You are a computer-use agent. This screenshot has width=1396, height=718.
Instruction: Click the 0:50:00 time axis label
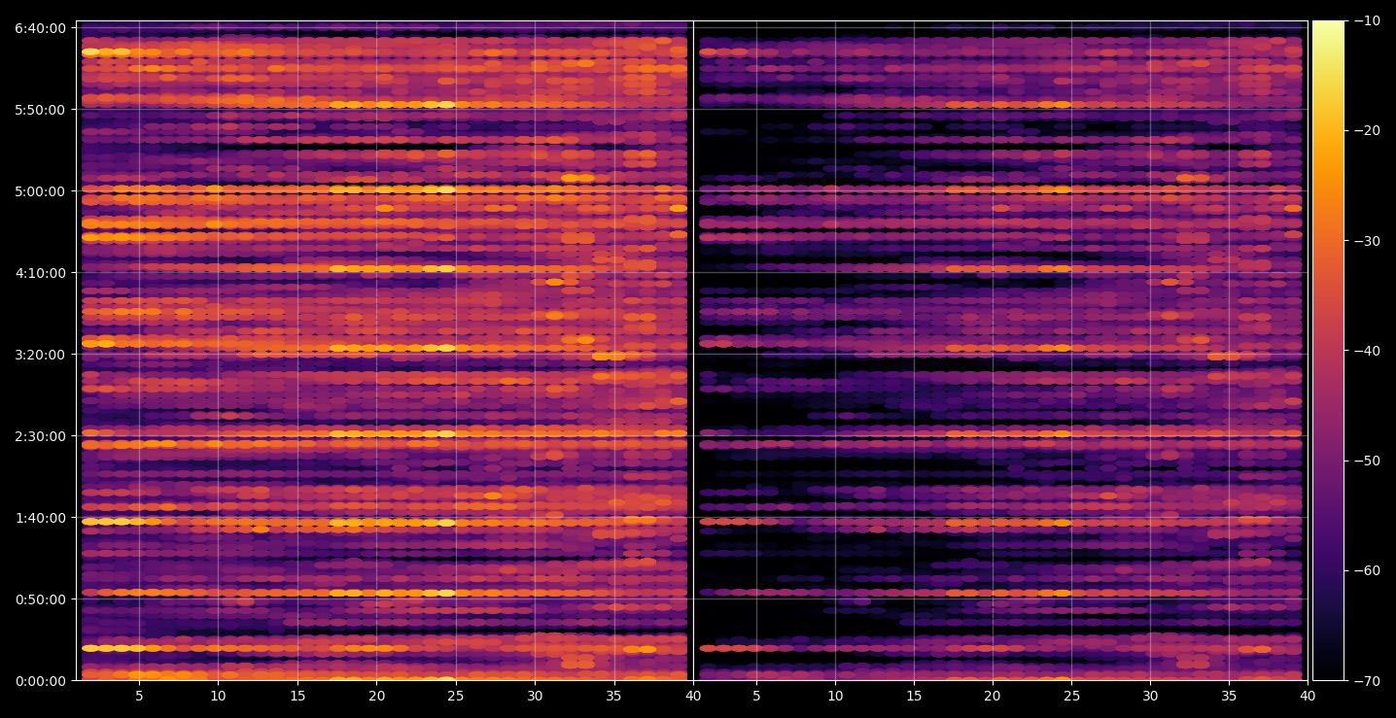coord(41,599)
